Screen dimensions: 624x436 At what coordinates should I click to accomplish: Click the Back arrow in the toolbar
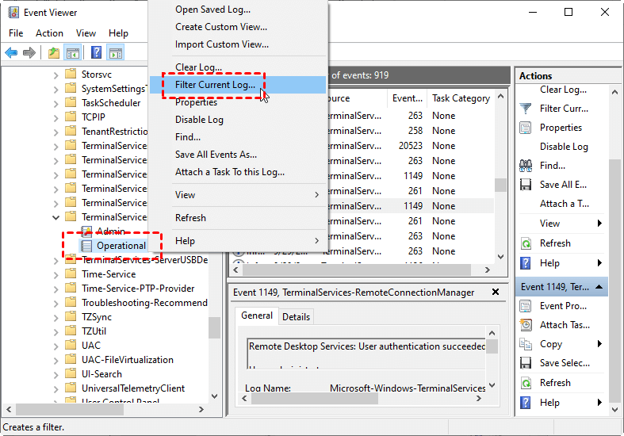[x=11, y=53]
